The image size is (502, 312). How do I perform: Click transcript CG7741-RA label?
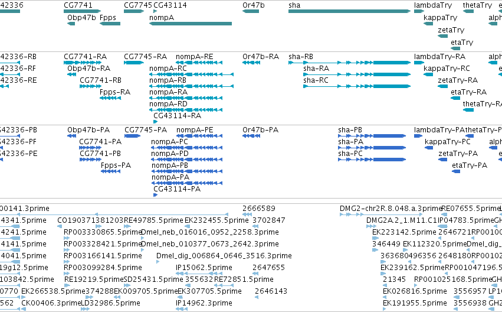(x=86, y=57)
